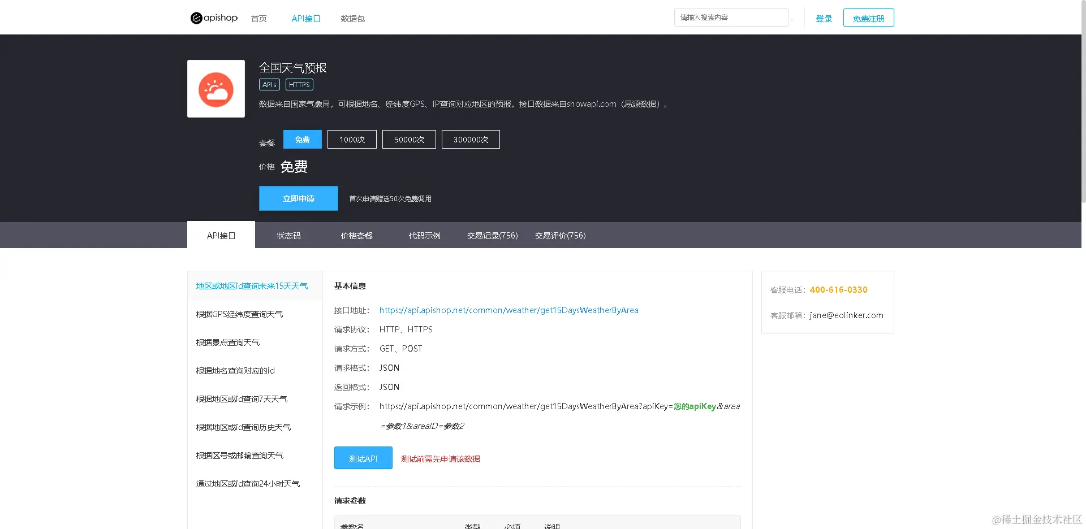View the 交易评价(756) tab

(x=561, y=236)
